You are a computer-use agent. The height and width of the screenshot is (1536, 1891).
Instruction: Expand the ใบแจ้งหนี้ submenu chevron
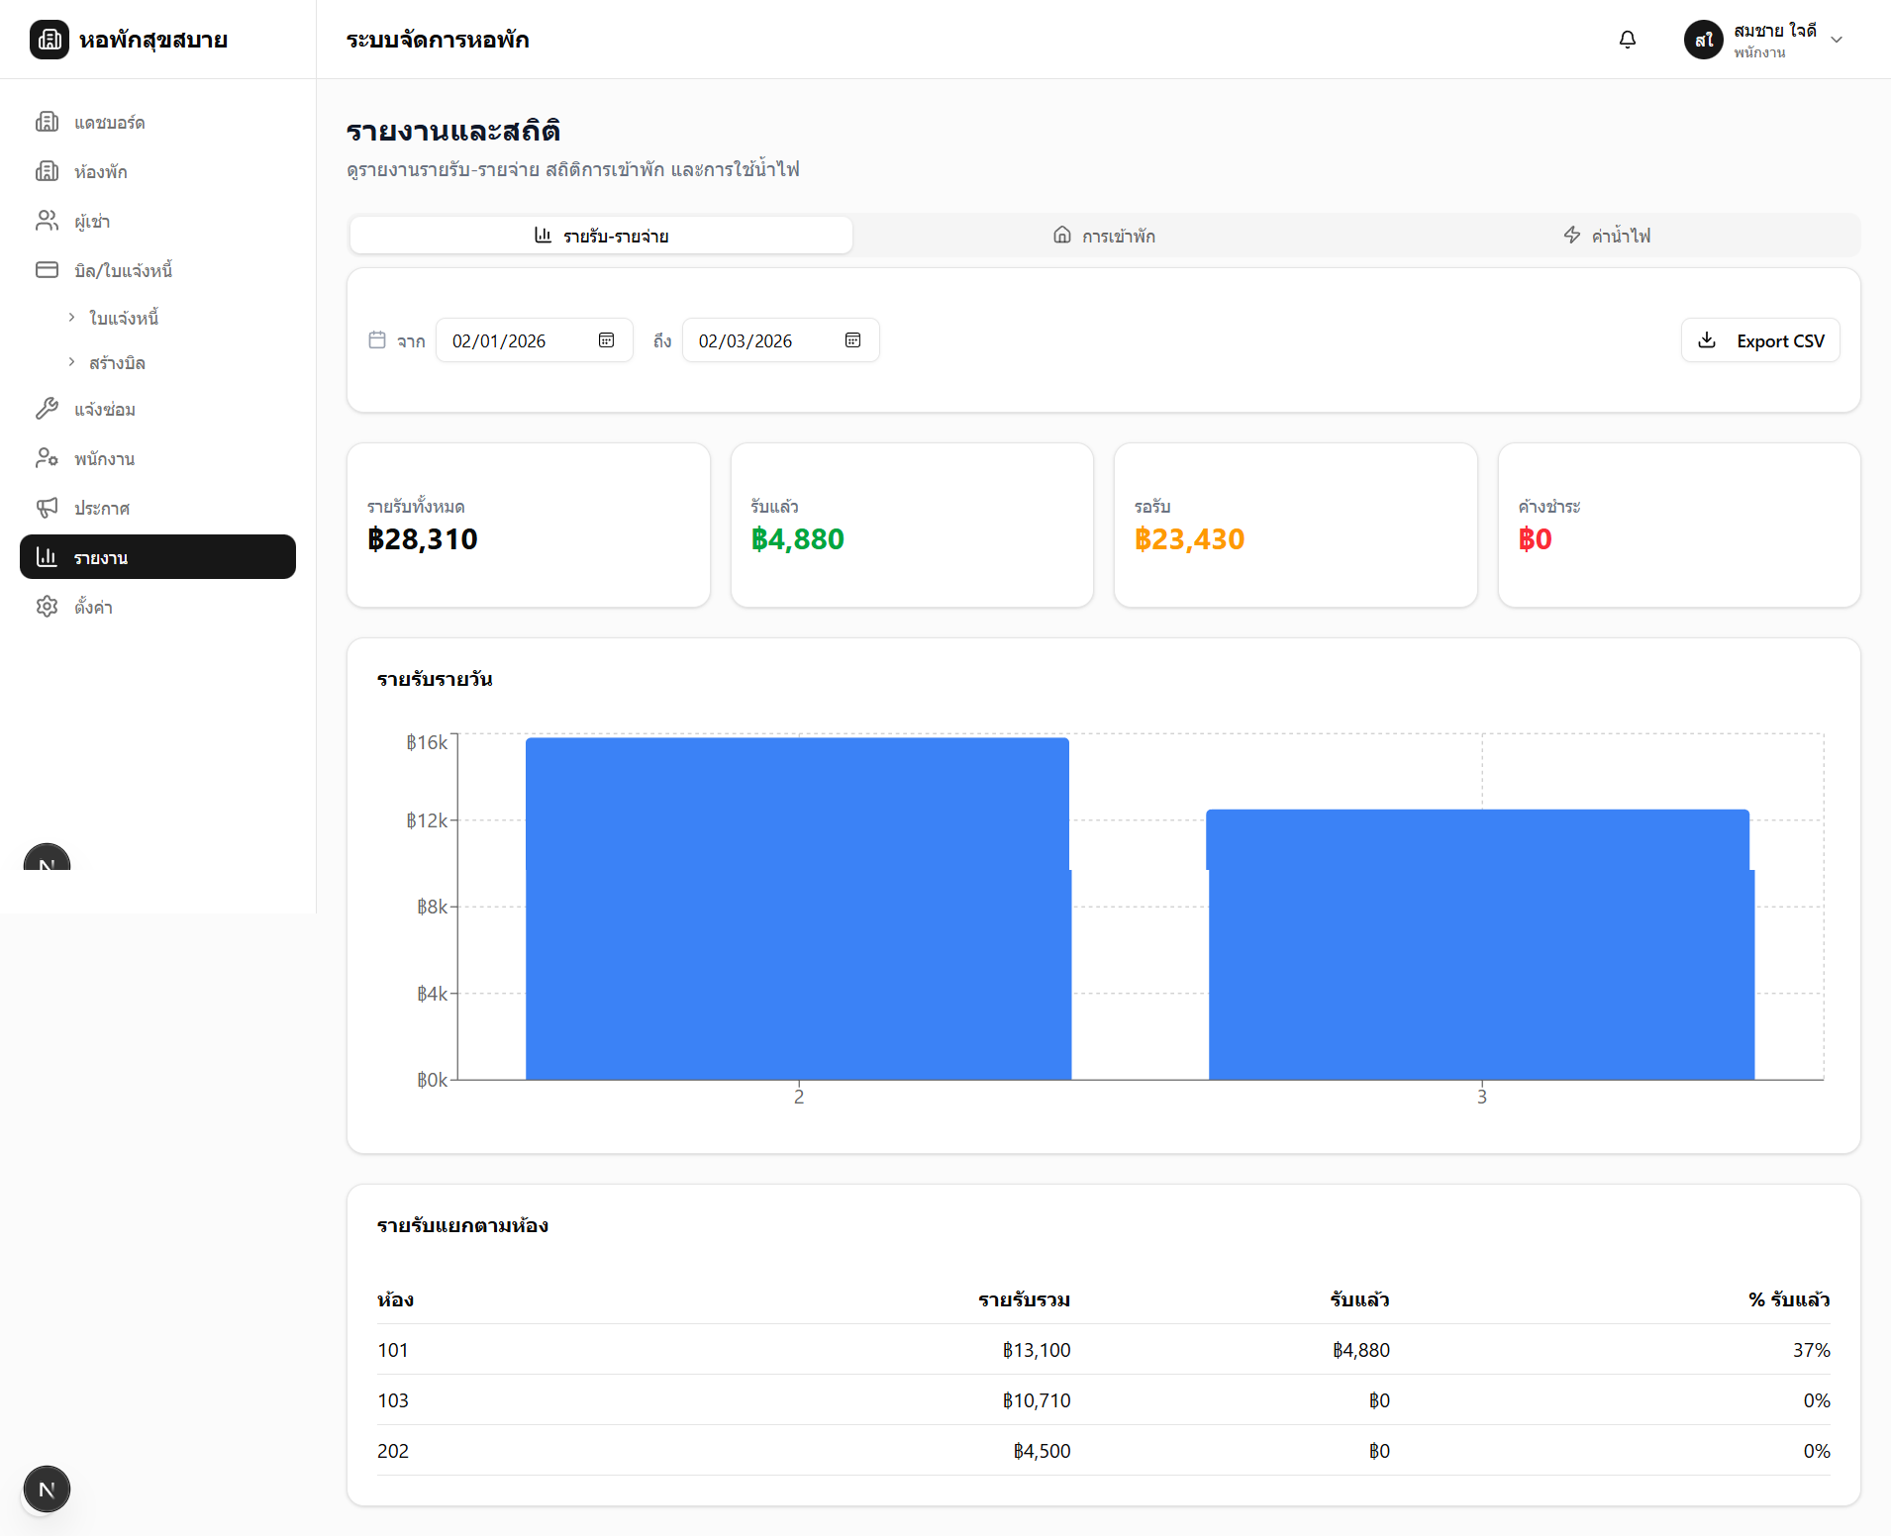(71, 317)
